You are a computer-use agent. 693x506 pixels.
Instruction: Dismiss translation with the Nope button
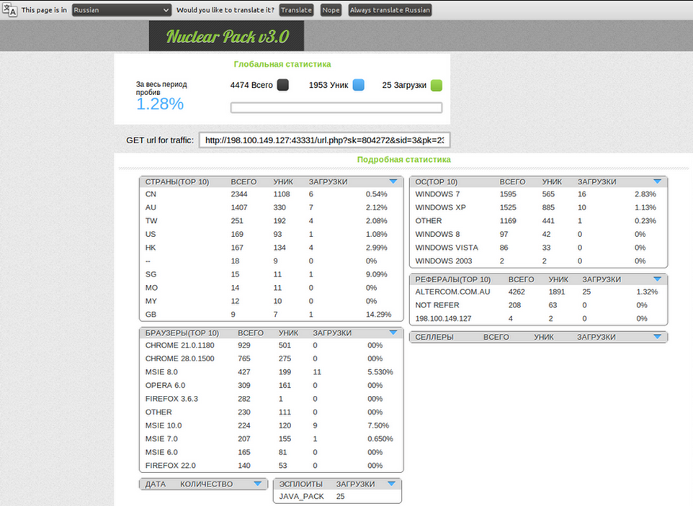[331, 10]
